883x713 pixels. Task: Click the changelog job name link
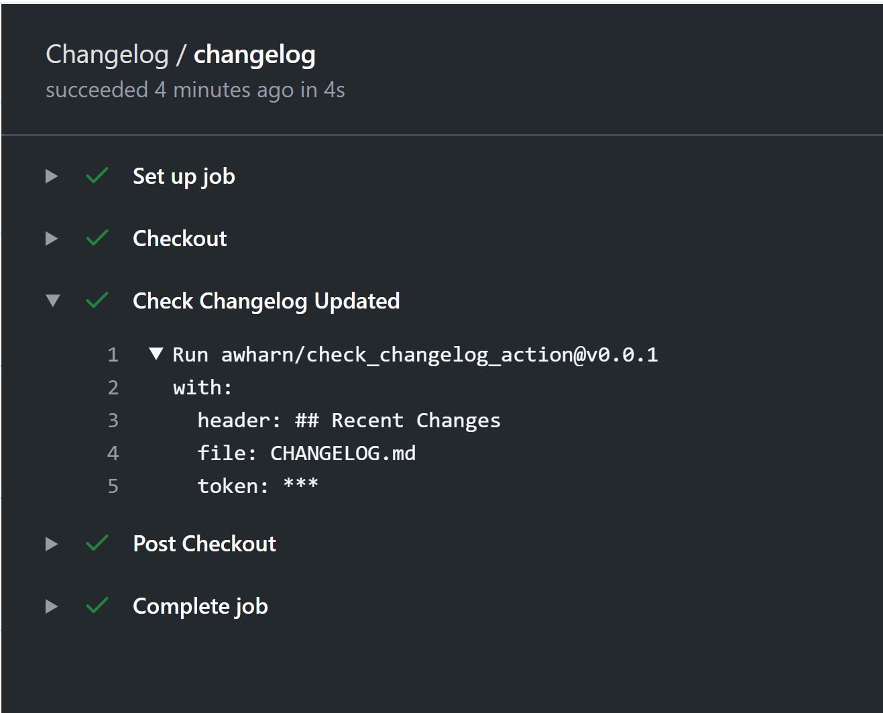tap(254, 54)
